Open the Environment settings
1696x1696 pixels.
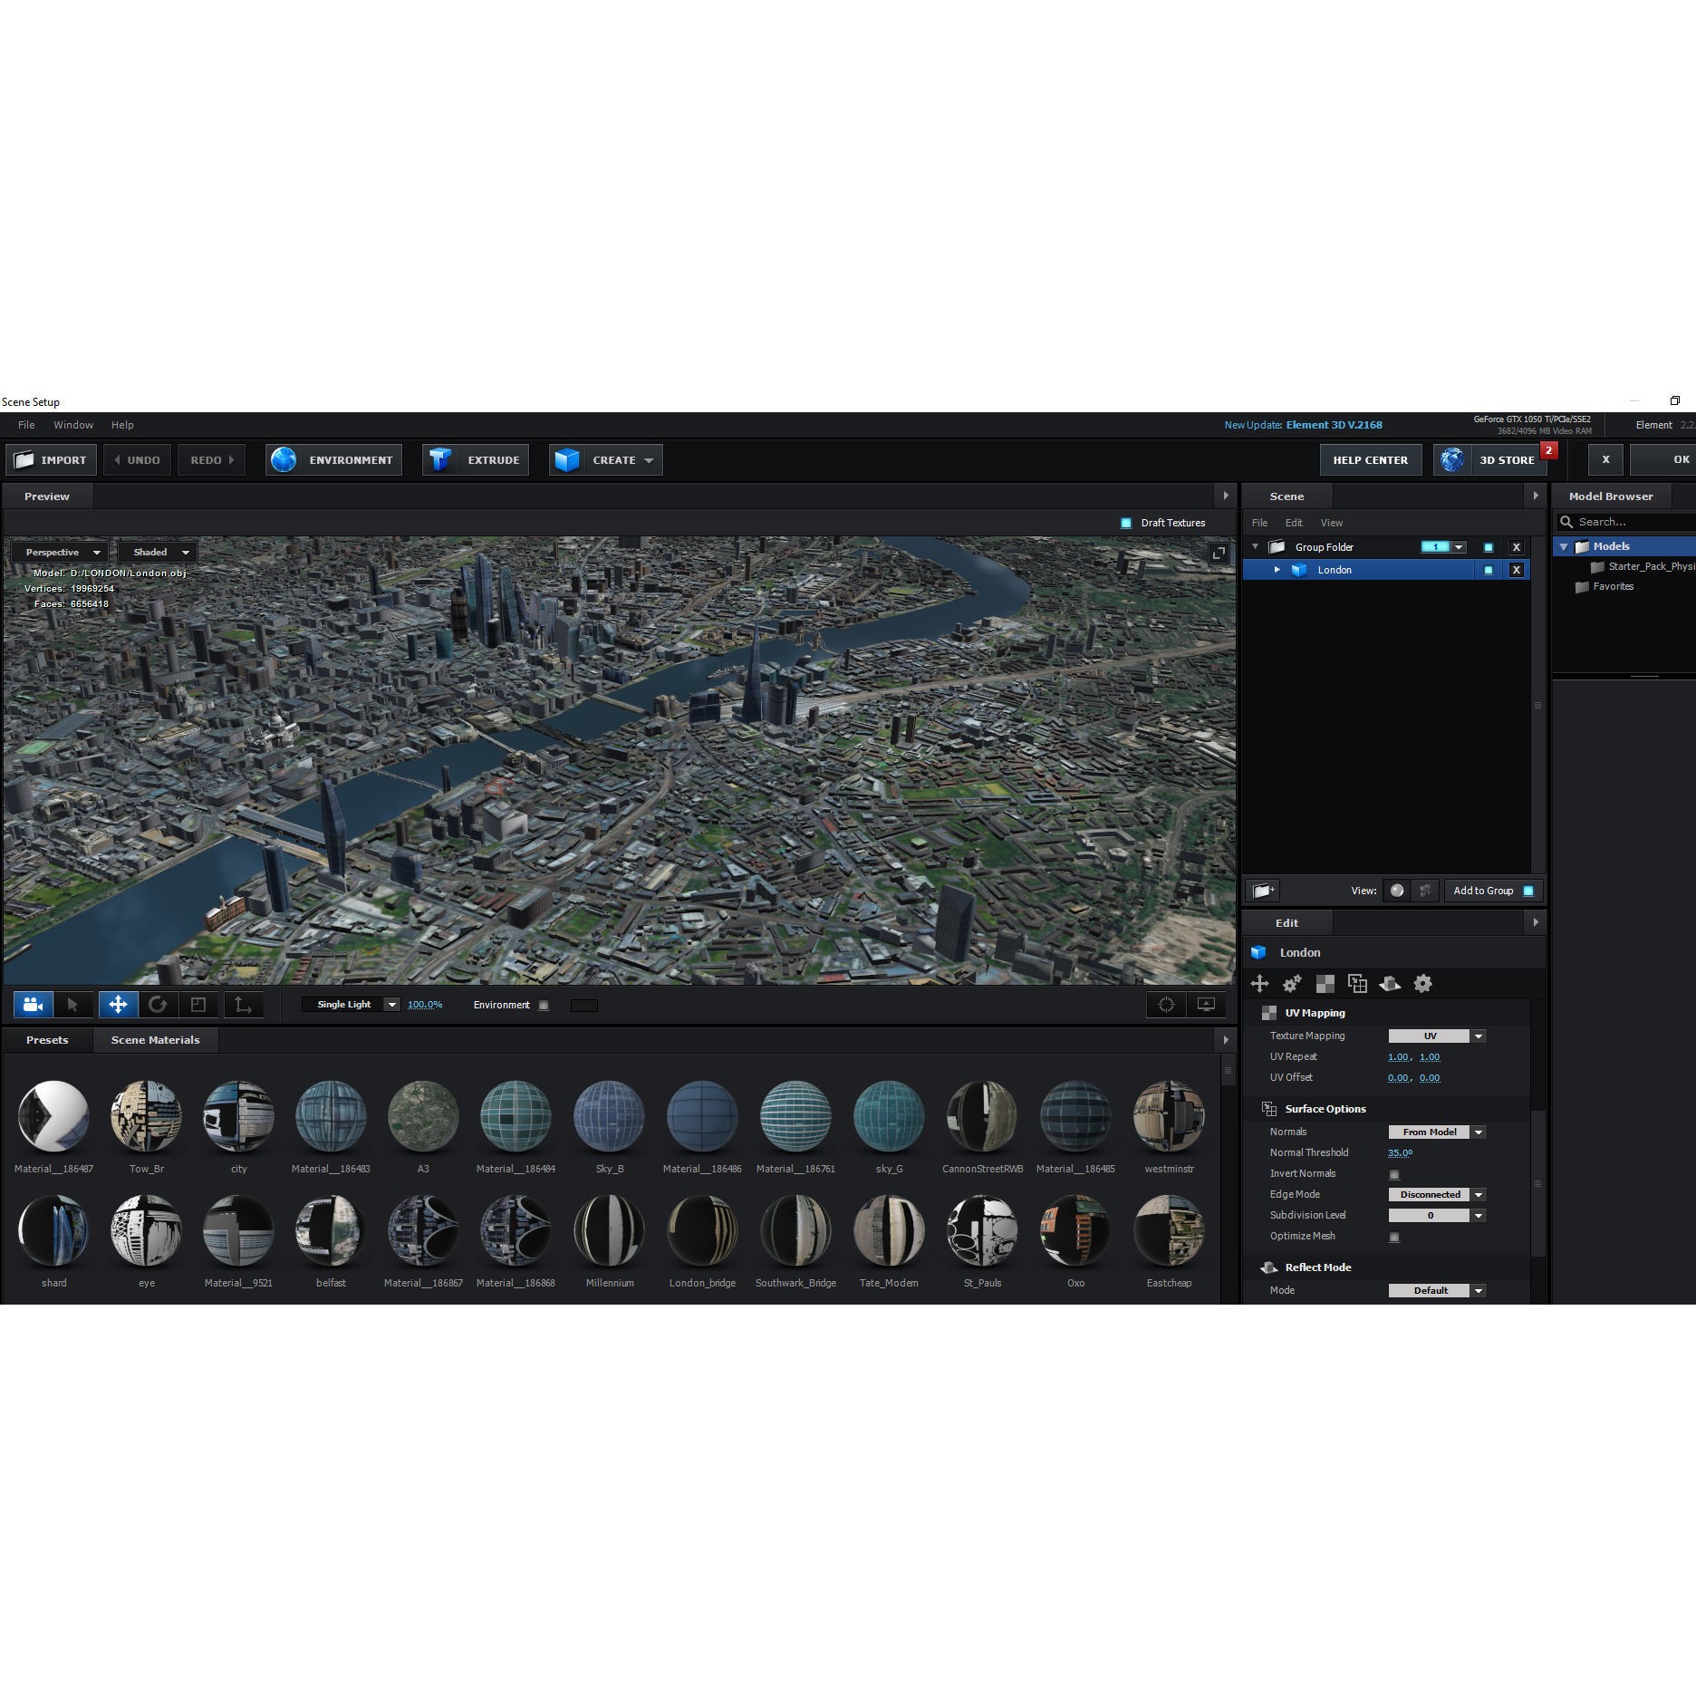pyautogui.click(x=332, y=459)
